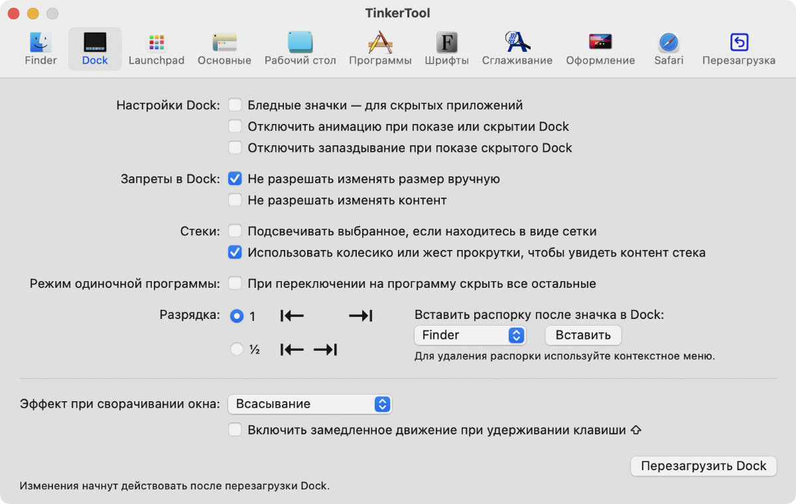Open the Safari settings icon
The width and height of the screenshot is (796, 504).
669,43
